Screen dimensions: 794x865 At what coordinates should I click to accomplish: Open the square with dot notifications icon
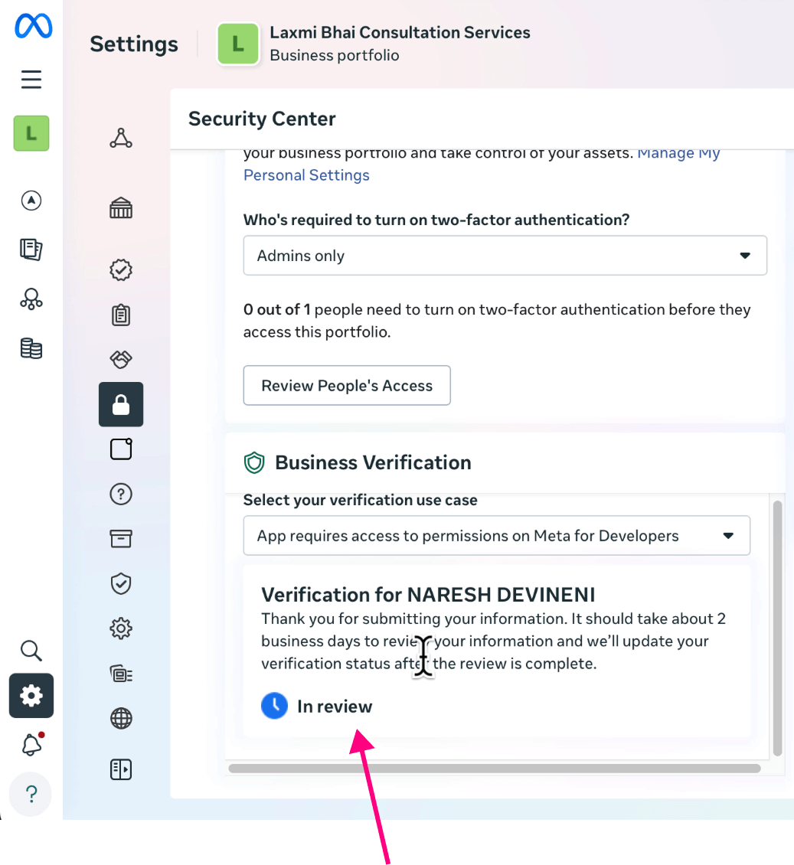(121, 449)
